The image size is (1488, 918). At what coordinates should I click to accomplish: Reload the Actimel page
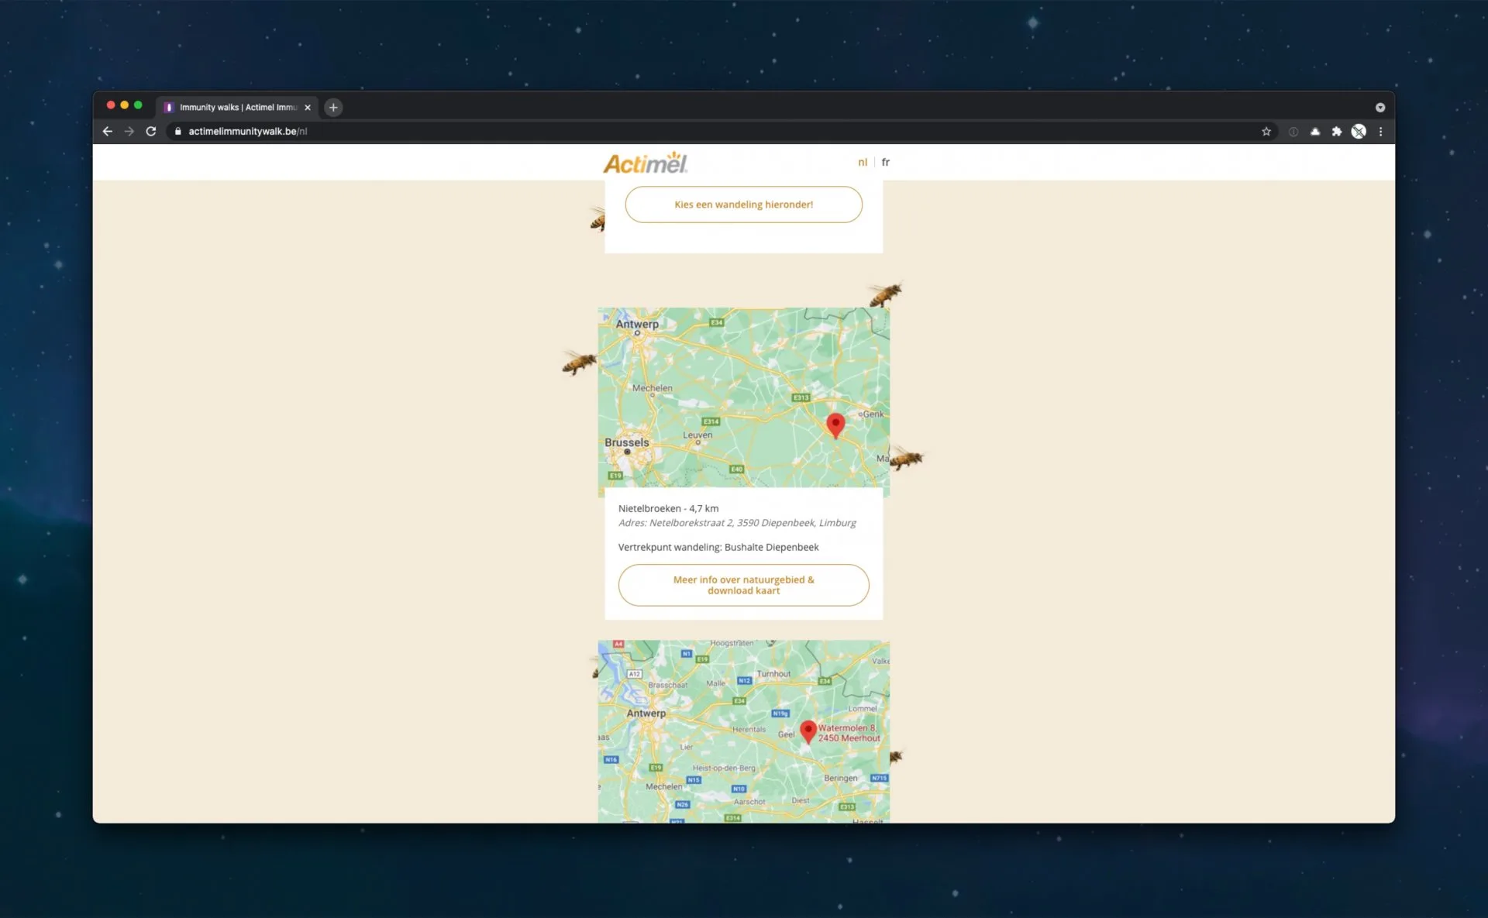click(x=151, y=132)
